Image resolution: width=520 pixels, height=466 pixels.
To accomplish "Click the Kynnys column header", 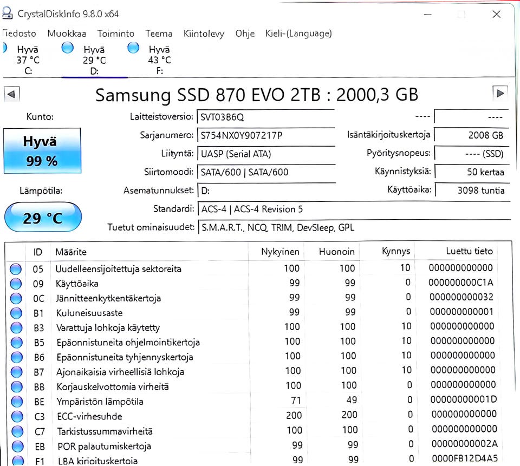I will click(x=387, y=252).
